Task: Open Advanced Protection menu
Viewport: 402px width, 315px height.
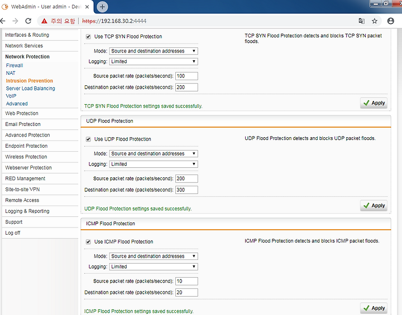Action: pos(40,135)
